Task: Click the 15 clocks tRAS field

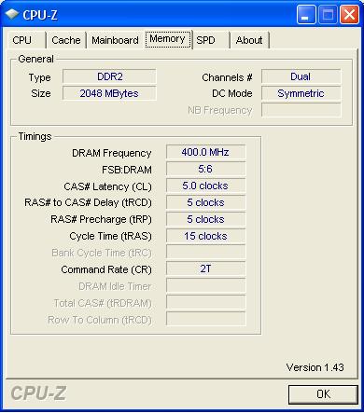Action: (x=205, y=236)
